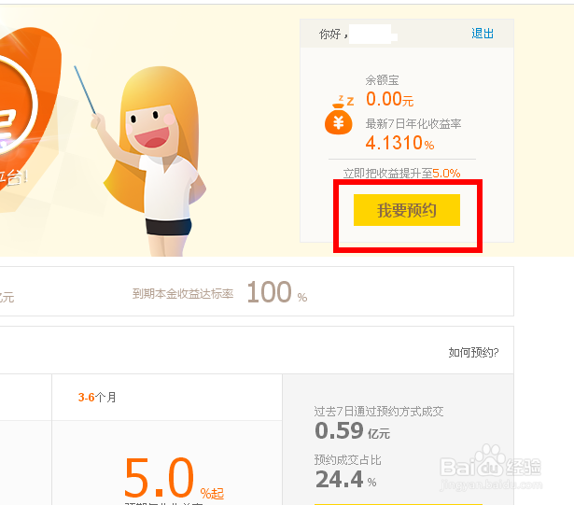This screenshot has width=574, height=505.
Task: Select the 0.00元 balance amount
Action: pyautogui.click(x=389, y=99)
